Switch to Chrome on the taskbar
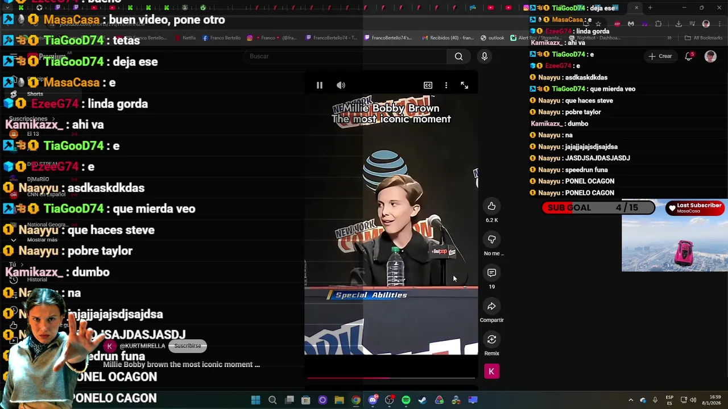This screenshot has width=728, height=409. pos(355,400)
